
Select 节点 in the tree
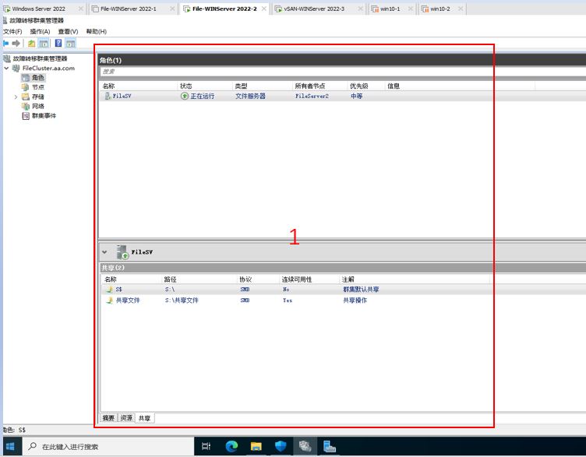37,87
